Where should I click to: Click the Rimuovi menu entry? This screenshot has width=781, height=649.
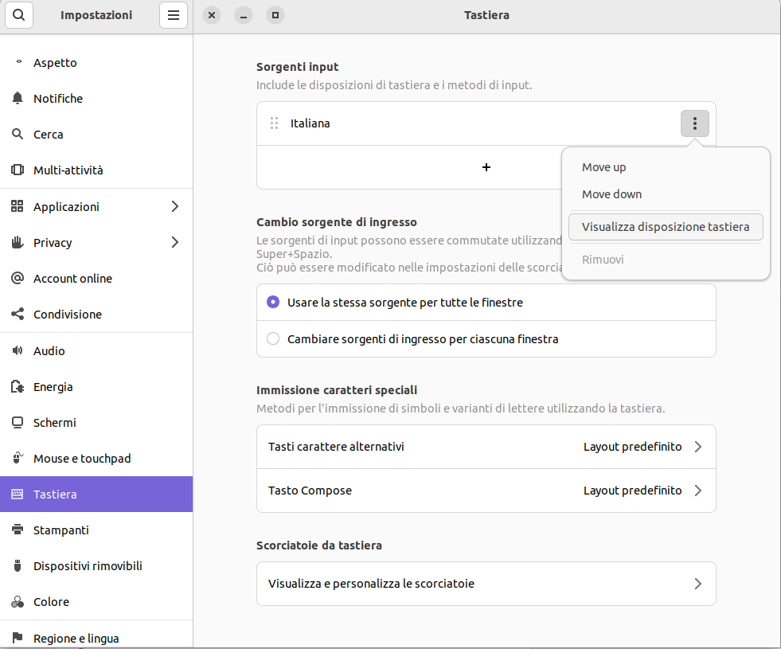tap(666, 260)
